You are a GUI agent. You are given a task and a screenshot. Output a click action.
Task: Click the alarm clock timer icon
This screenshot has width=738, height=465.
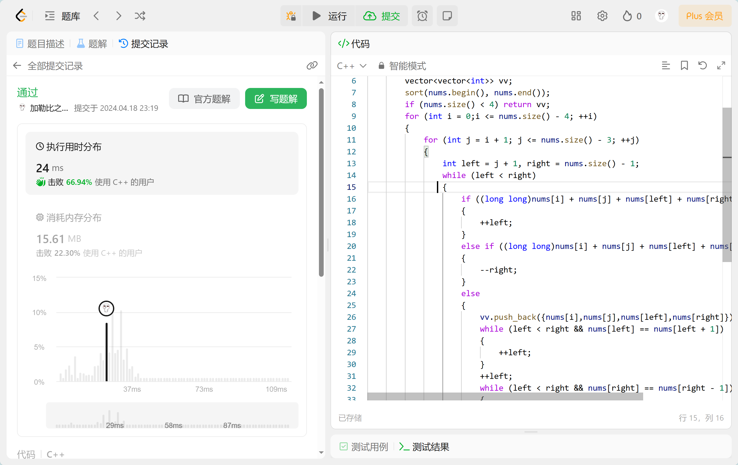pos(422,16)
